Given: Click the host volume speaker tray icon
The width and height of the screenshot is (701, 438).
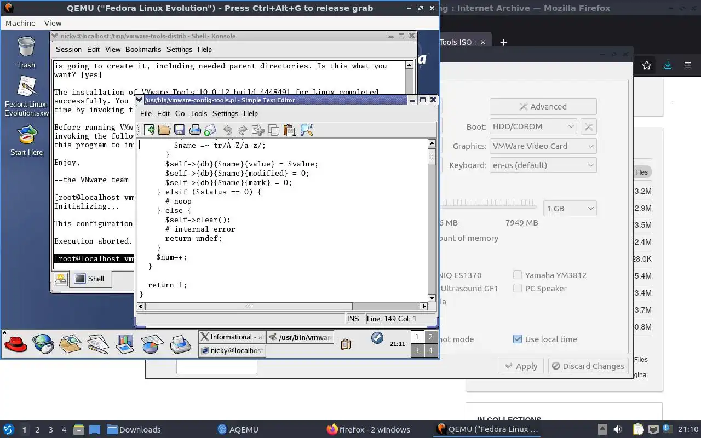Looking at the screenshot, I should click(618, 430).
